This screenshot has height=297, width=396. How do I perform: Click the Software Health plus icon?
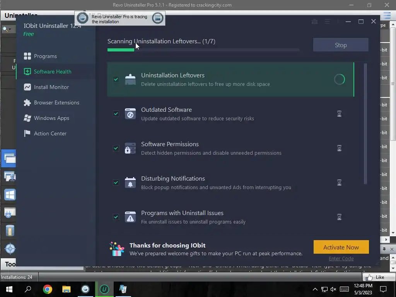tap(27, 72)
